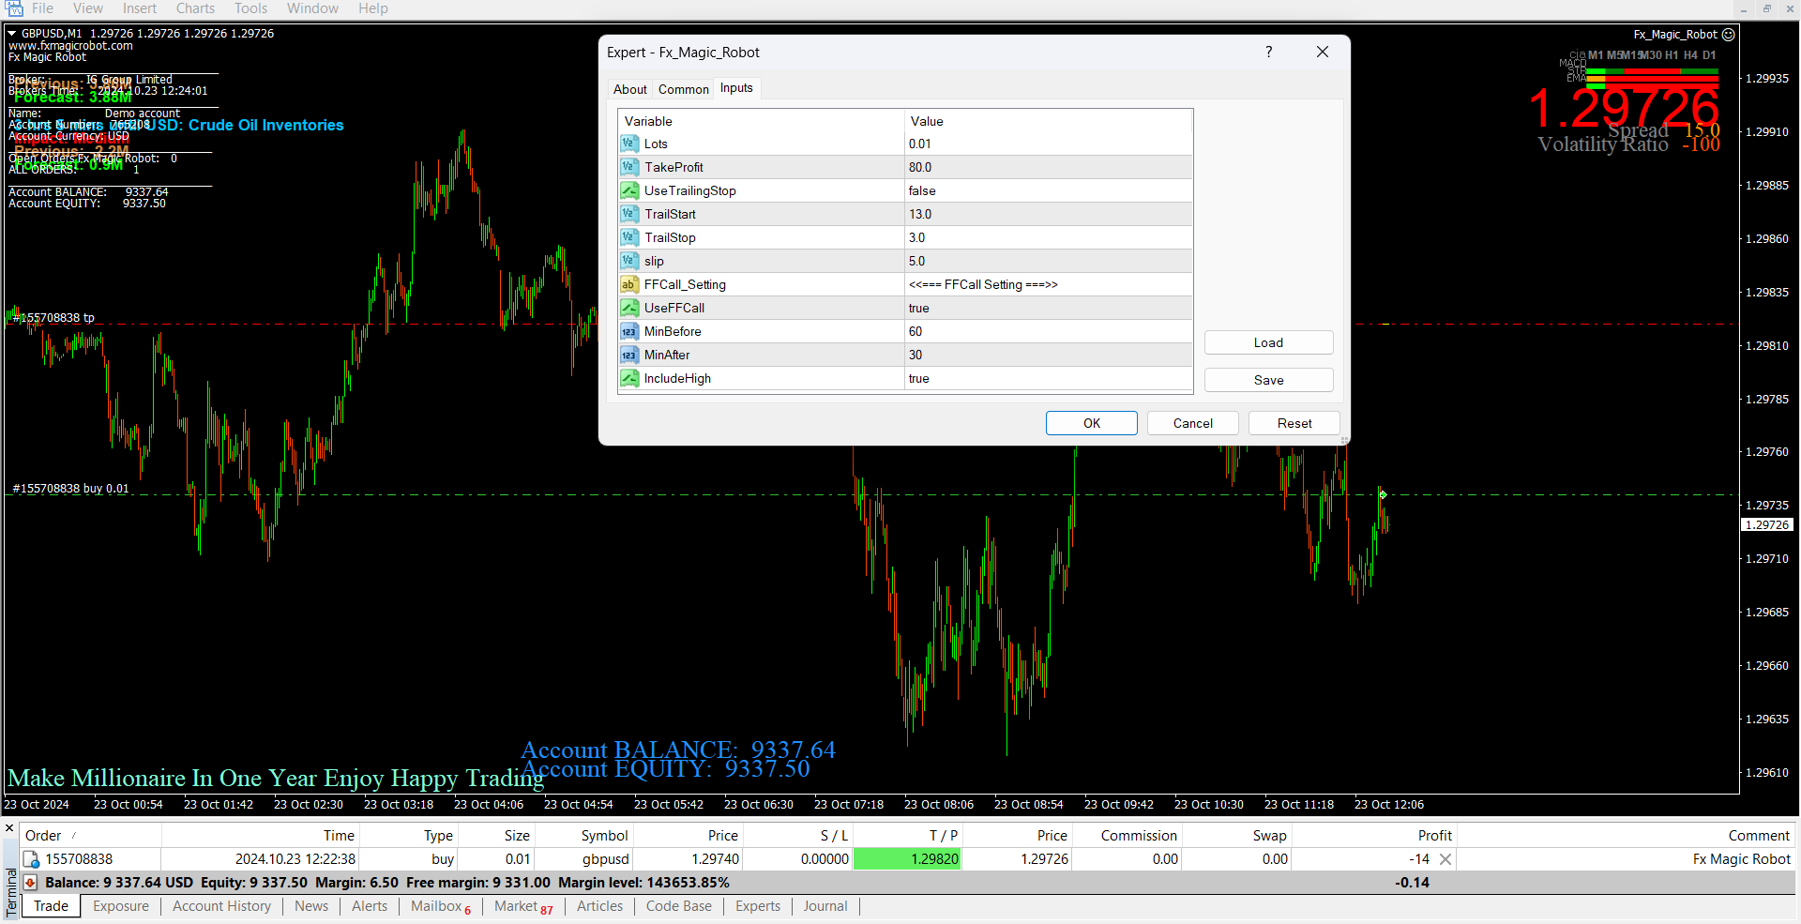The image size is (1801, 924).
Task: Click the Order column sort arrow
Action: (74, 836)
